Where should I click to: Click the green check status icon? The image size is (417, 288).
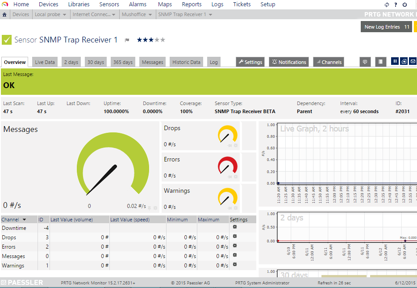coord(7,40)
